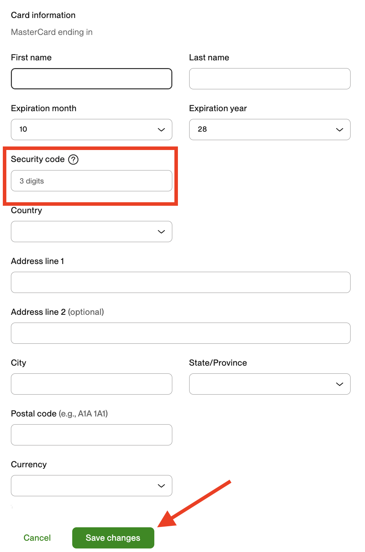This screenshot has height=552, width=365.
Task: Click the Address line 1 text box
Action: click(x=180, y=282)
